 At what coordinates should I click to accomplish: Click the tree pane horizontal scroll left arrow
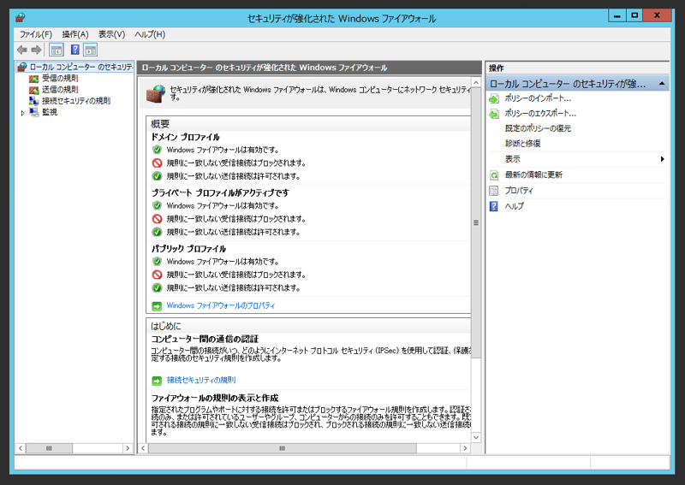[21, 448]
